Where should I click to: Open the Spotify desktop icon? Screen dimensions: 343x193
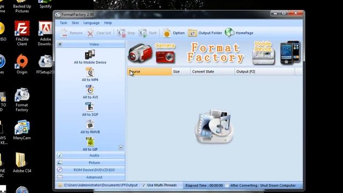(x=46, y=4)
